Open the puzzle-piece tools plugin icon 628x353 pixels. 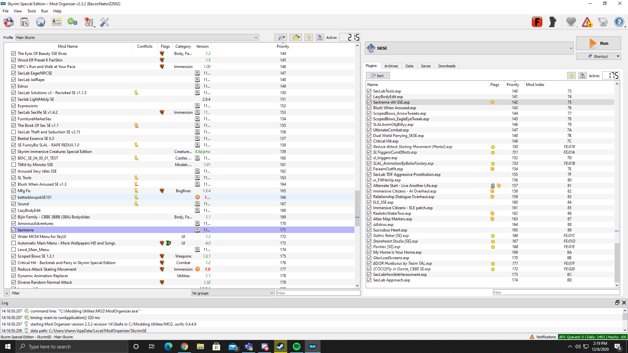coord(89,22)
